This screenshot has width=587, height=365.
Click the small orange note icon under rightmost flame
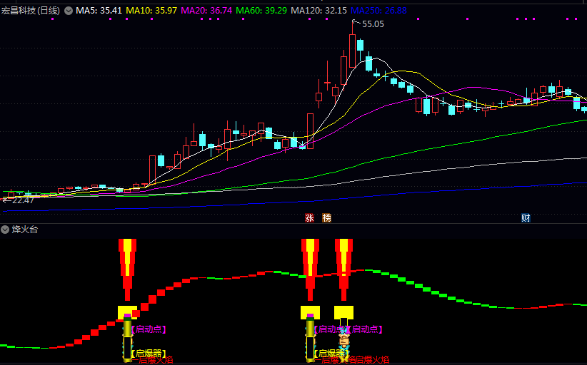344,341
